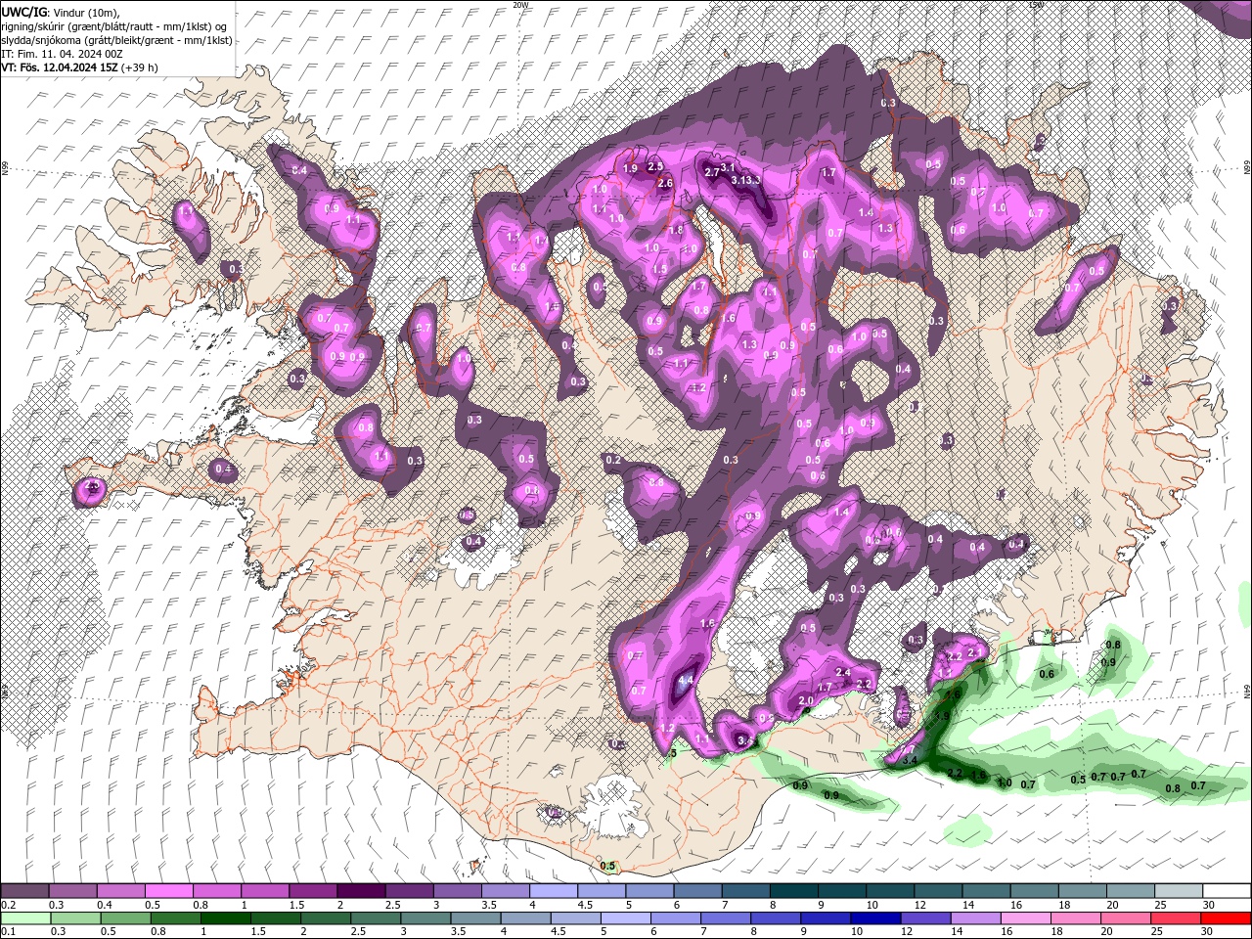Click the bright red 30+ rain legend swatch
Screen dimensions: 1252x939
click(x=1227, y=918)
